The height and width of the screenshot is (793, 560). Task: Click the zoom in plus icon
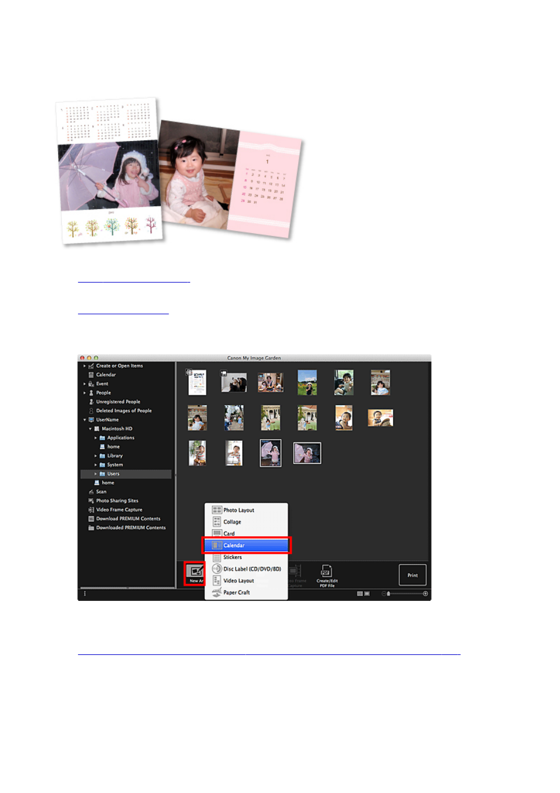(426, 594)
